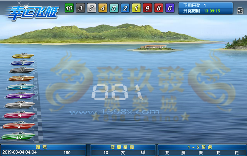Click the blue number 2 result ball

125,8
